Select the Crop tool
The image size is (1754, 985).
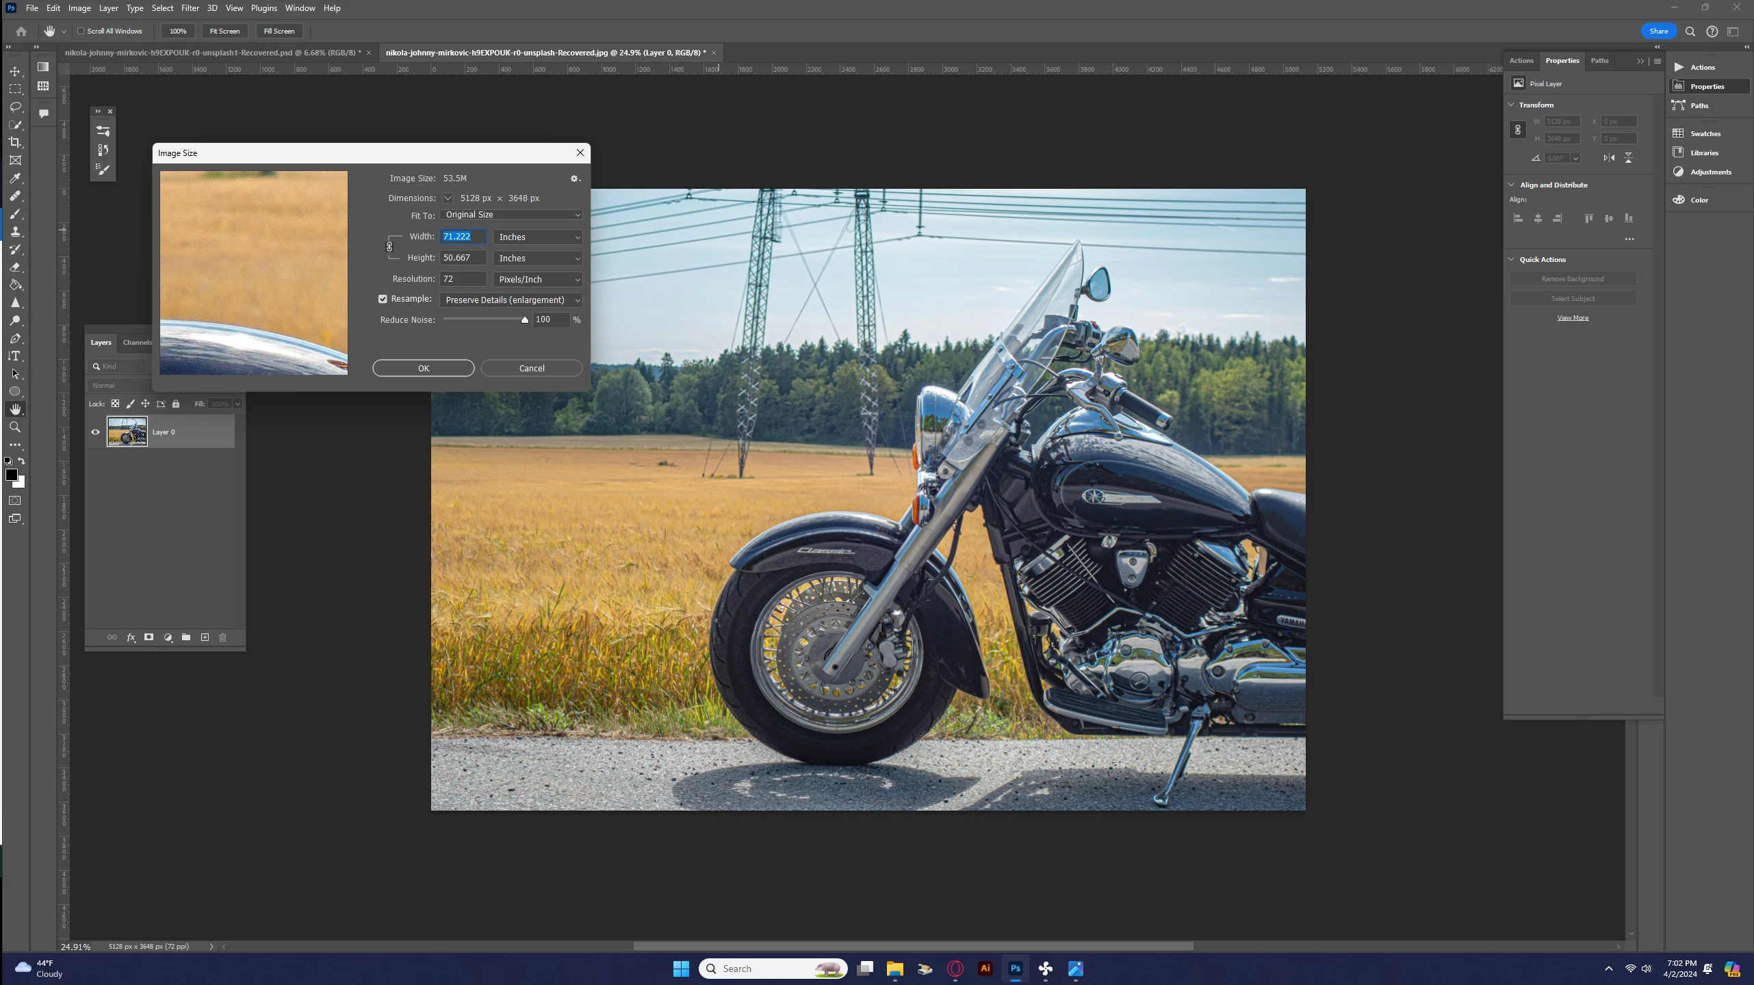pos(15,142)
